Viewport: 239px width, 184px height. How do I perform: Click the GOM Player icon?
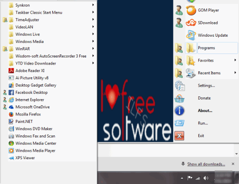pyautogui.click(x=191, y=10)
